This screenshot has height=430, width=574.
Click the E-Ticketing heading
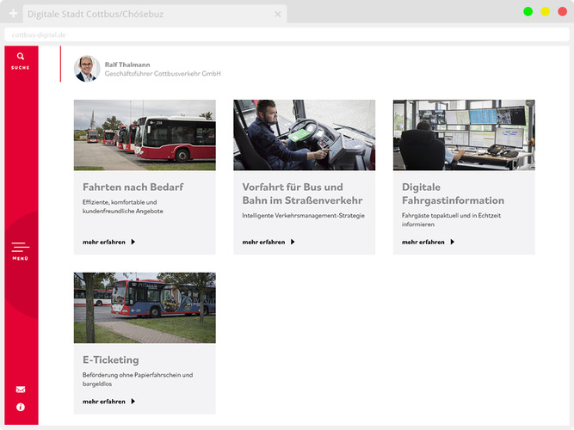point(110,359)
